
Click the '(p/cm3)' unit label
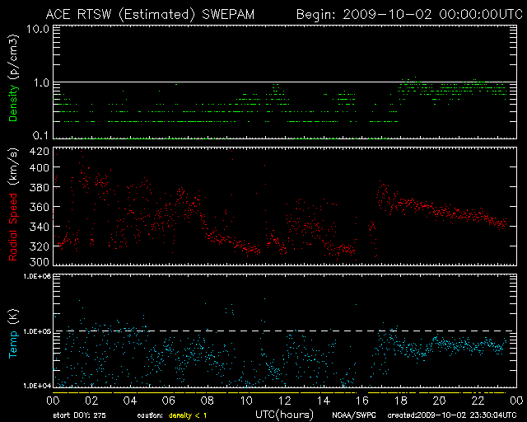[x=13, y=58]
